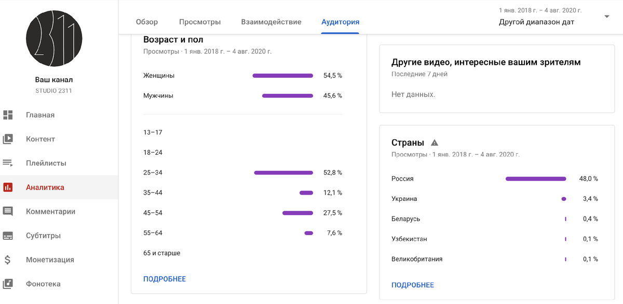Click the Последние 7 дней subtitle

(x=419, y=74)
